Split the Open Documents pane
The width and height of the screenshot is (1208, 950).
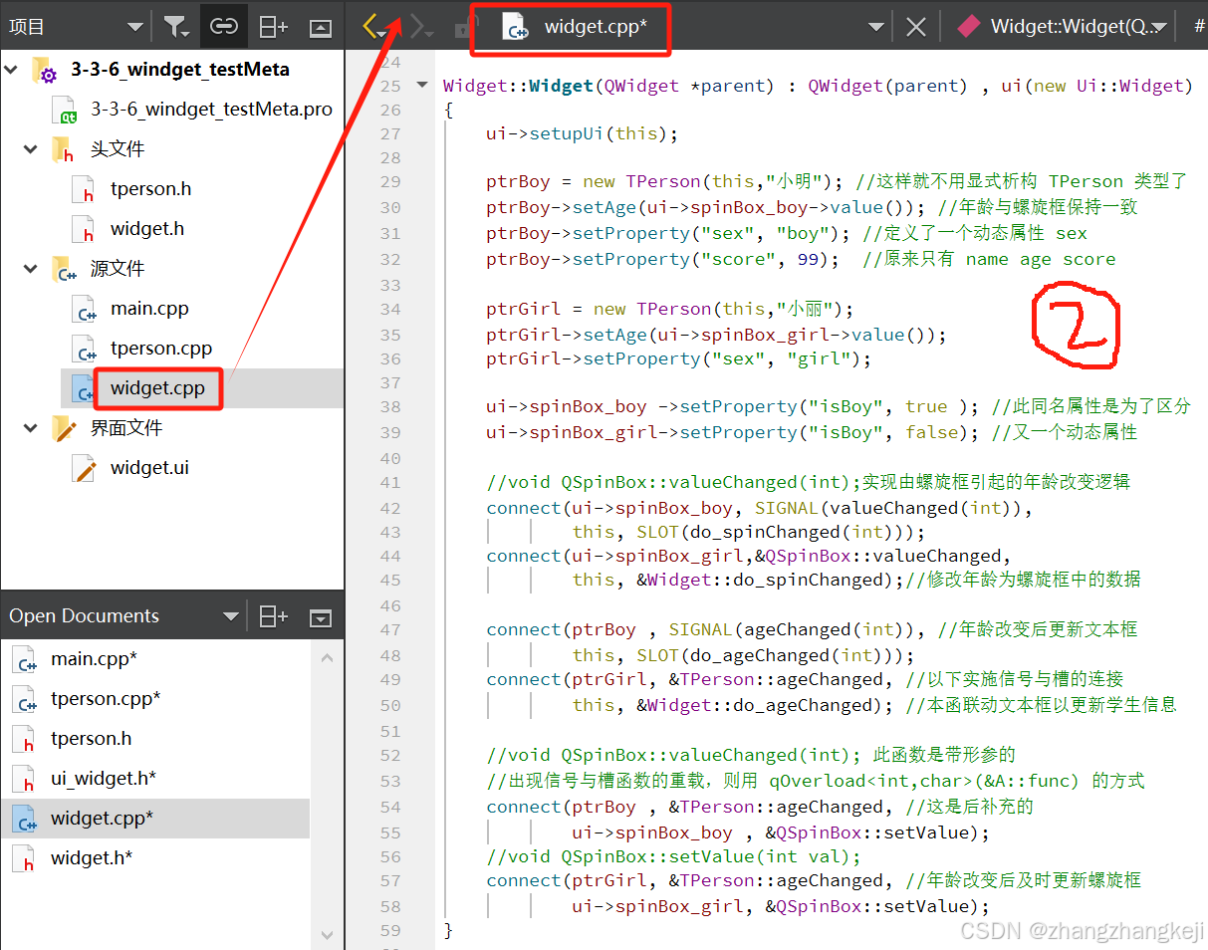[273, 616]
